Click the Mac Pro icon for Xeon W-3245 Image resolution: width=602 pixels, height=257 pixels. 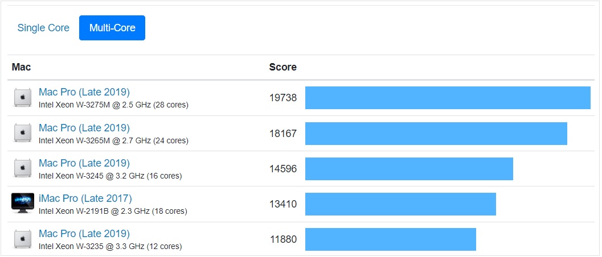(23, 168)
